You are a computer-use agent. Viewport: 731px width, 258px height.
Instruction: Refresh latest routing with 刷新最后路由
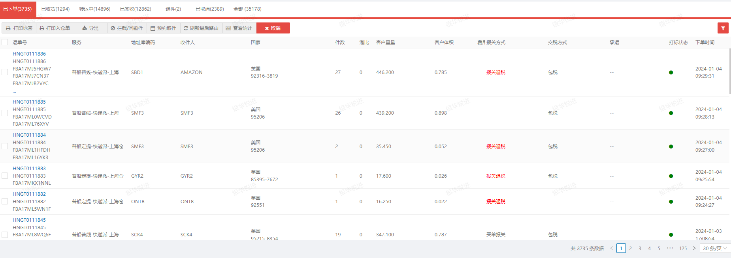click(x=201, y=28)
